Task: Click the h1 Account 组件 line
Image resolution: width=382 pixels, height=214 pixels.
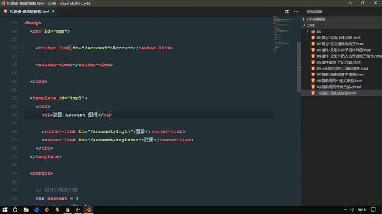Action: click(x=77, y=115)
